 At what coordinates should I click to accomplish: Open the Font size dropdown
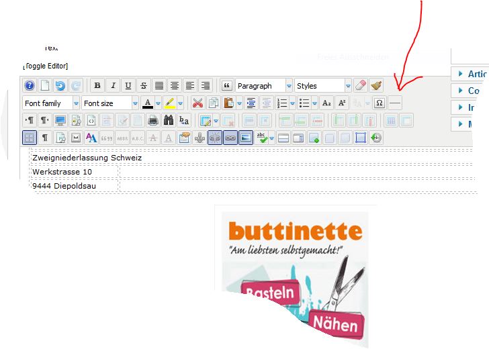[110, 103]
